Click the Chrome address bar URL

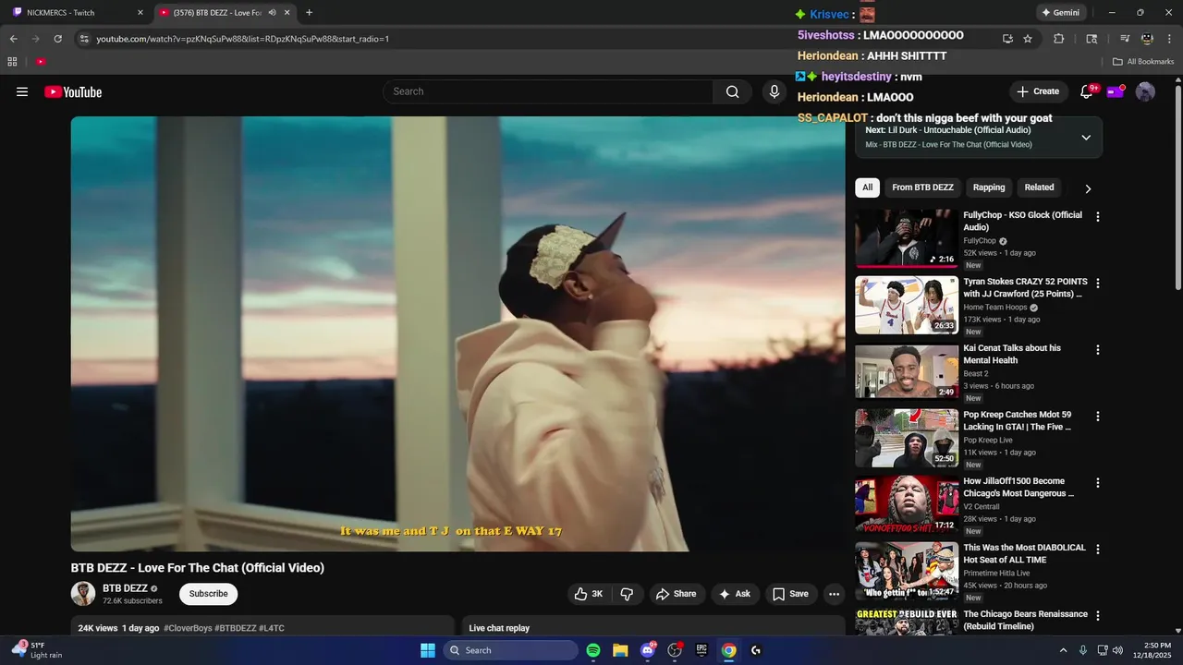[242, 39]
